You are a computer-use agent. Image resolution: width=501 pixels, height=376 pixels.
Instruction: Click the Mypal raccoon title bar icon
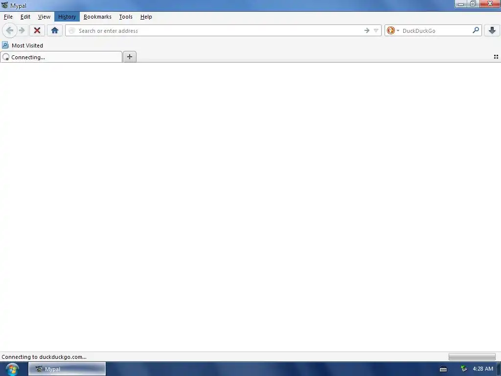(x=4, y=5)
